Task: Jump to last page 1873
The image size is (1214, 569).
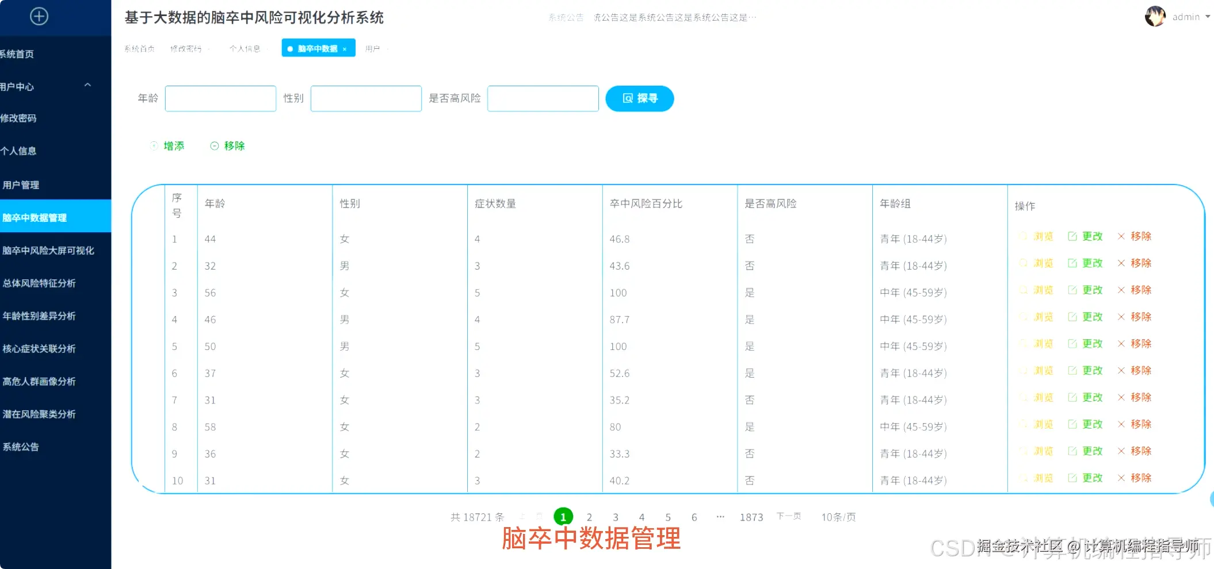Action: pos(751,517)
